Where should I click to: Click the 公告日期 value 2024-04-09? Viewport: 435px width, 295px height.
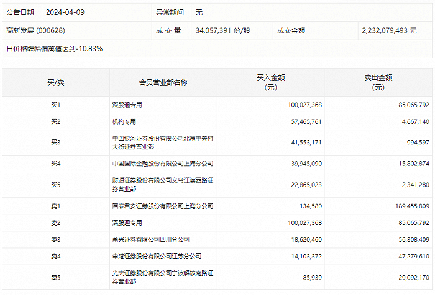click(65, 12)
